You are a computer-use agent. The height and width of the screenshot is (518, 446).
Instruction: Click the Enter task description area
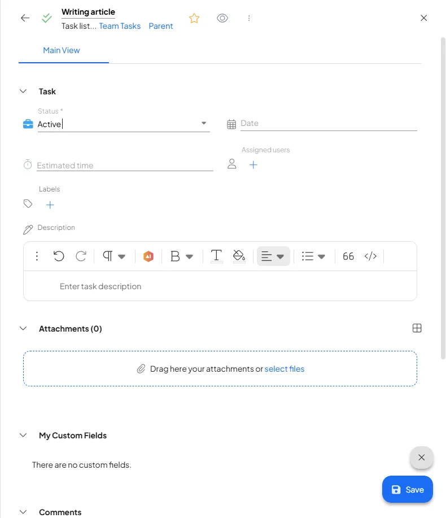pyautogui.click(x=220, y=286)
